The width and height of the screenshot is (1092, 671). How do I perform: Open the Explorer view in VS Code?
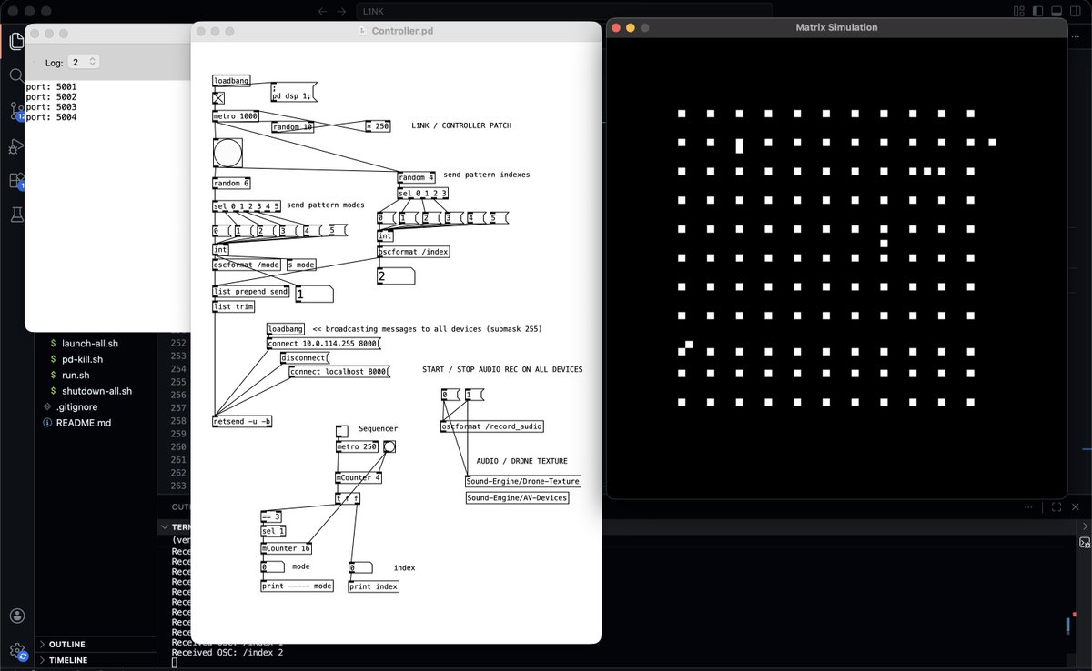pos(15,41)
